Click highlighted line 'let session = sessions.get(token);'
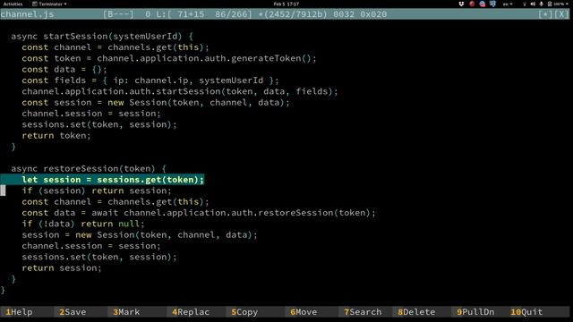The image size is (573, 322). [x=113, y=180]
